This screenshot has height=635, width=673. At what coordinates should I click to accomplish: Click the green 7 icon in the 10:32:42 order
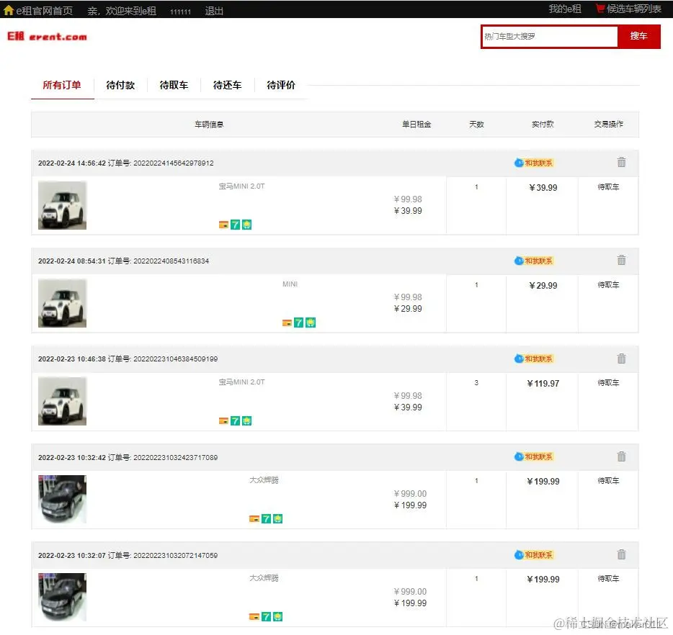click(266, 519)
